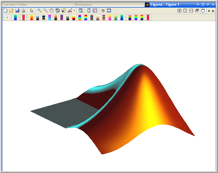The height and width of the screenshot is (173, 218).
Task: Insert a colorbar into the figure
Action: 89,10
